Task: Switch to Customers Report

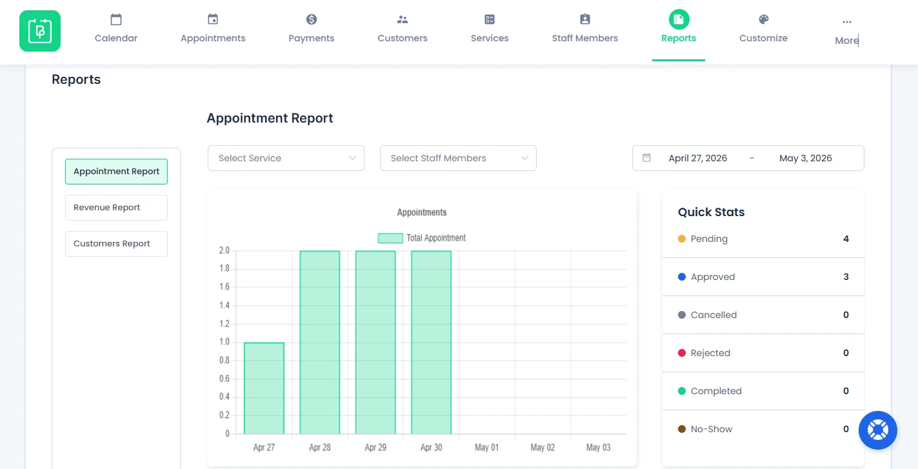Action: click(x=116, y=244)
